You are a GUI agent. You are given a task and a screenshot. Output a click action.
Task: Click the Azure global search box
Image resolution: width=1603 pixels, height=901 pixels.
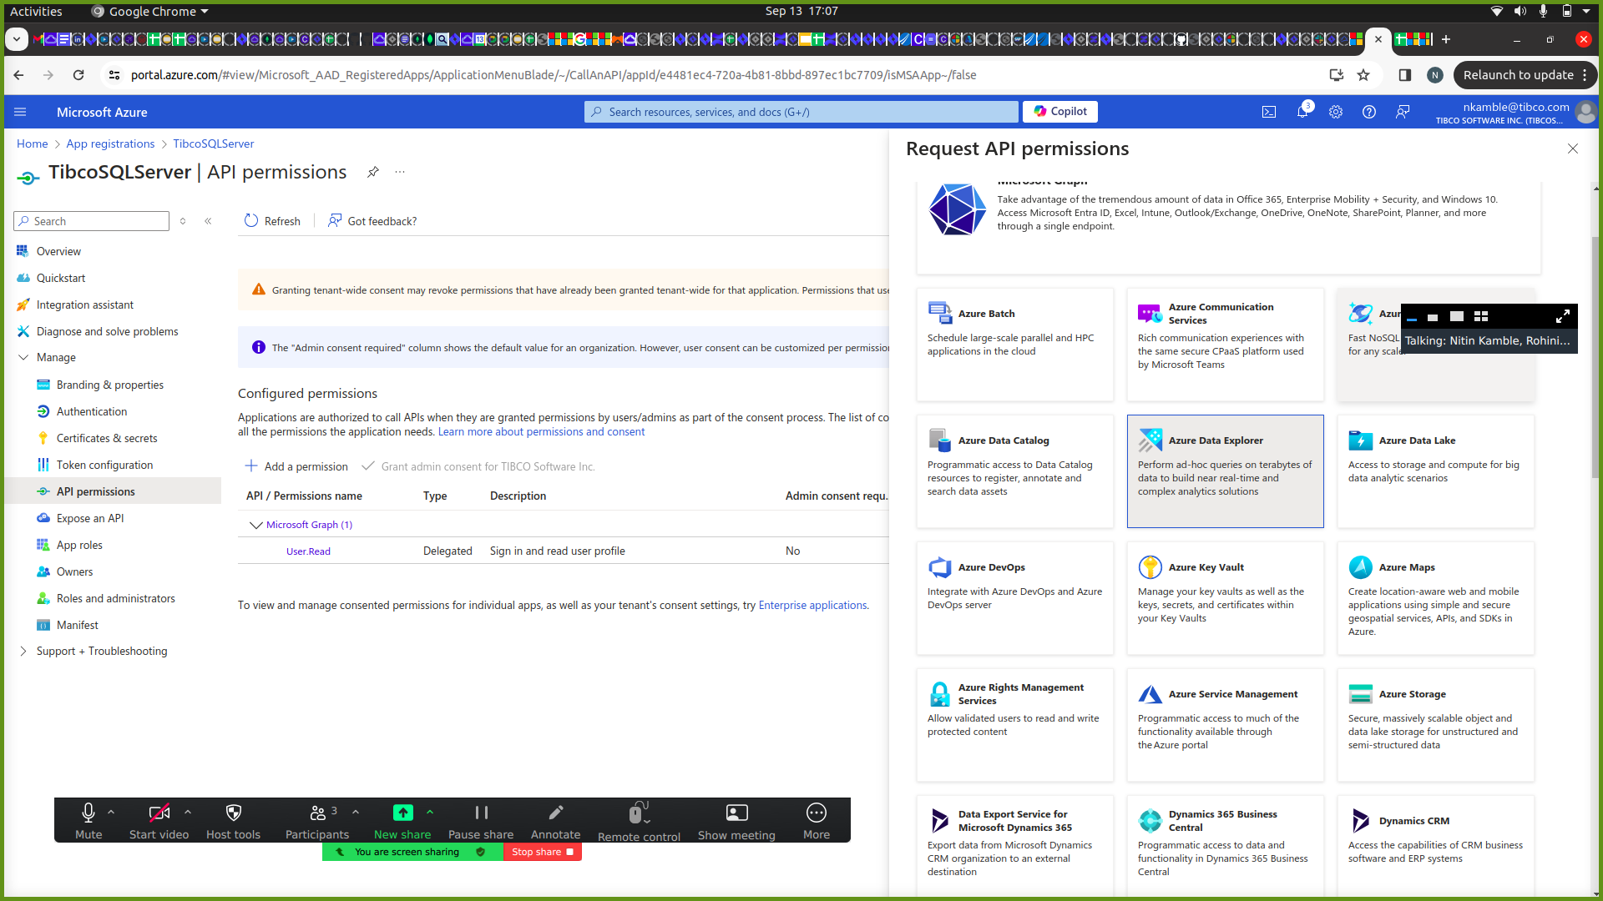pos(801,112)
